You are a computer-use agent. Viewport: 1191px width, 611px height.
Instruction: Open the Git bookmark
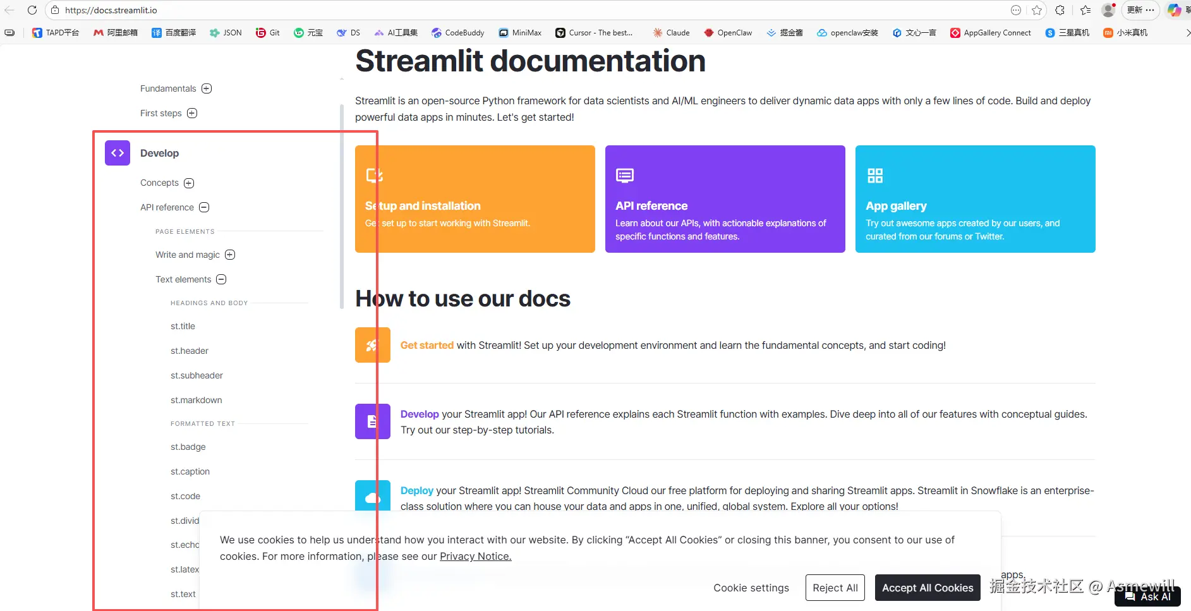click(268, 33)
